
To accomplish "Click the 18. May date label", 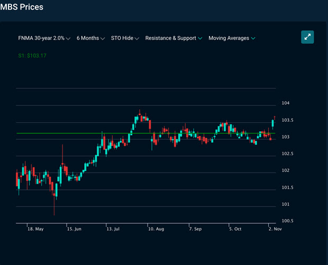I will tap(35, 230).
